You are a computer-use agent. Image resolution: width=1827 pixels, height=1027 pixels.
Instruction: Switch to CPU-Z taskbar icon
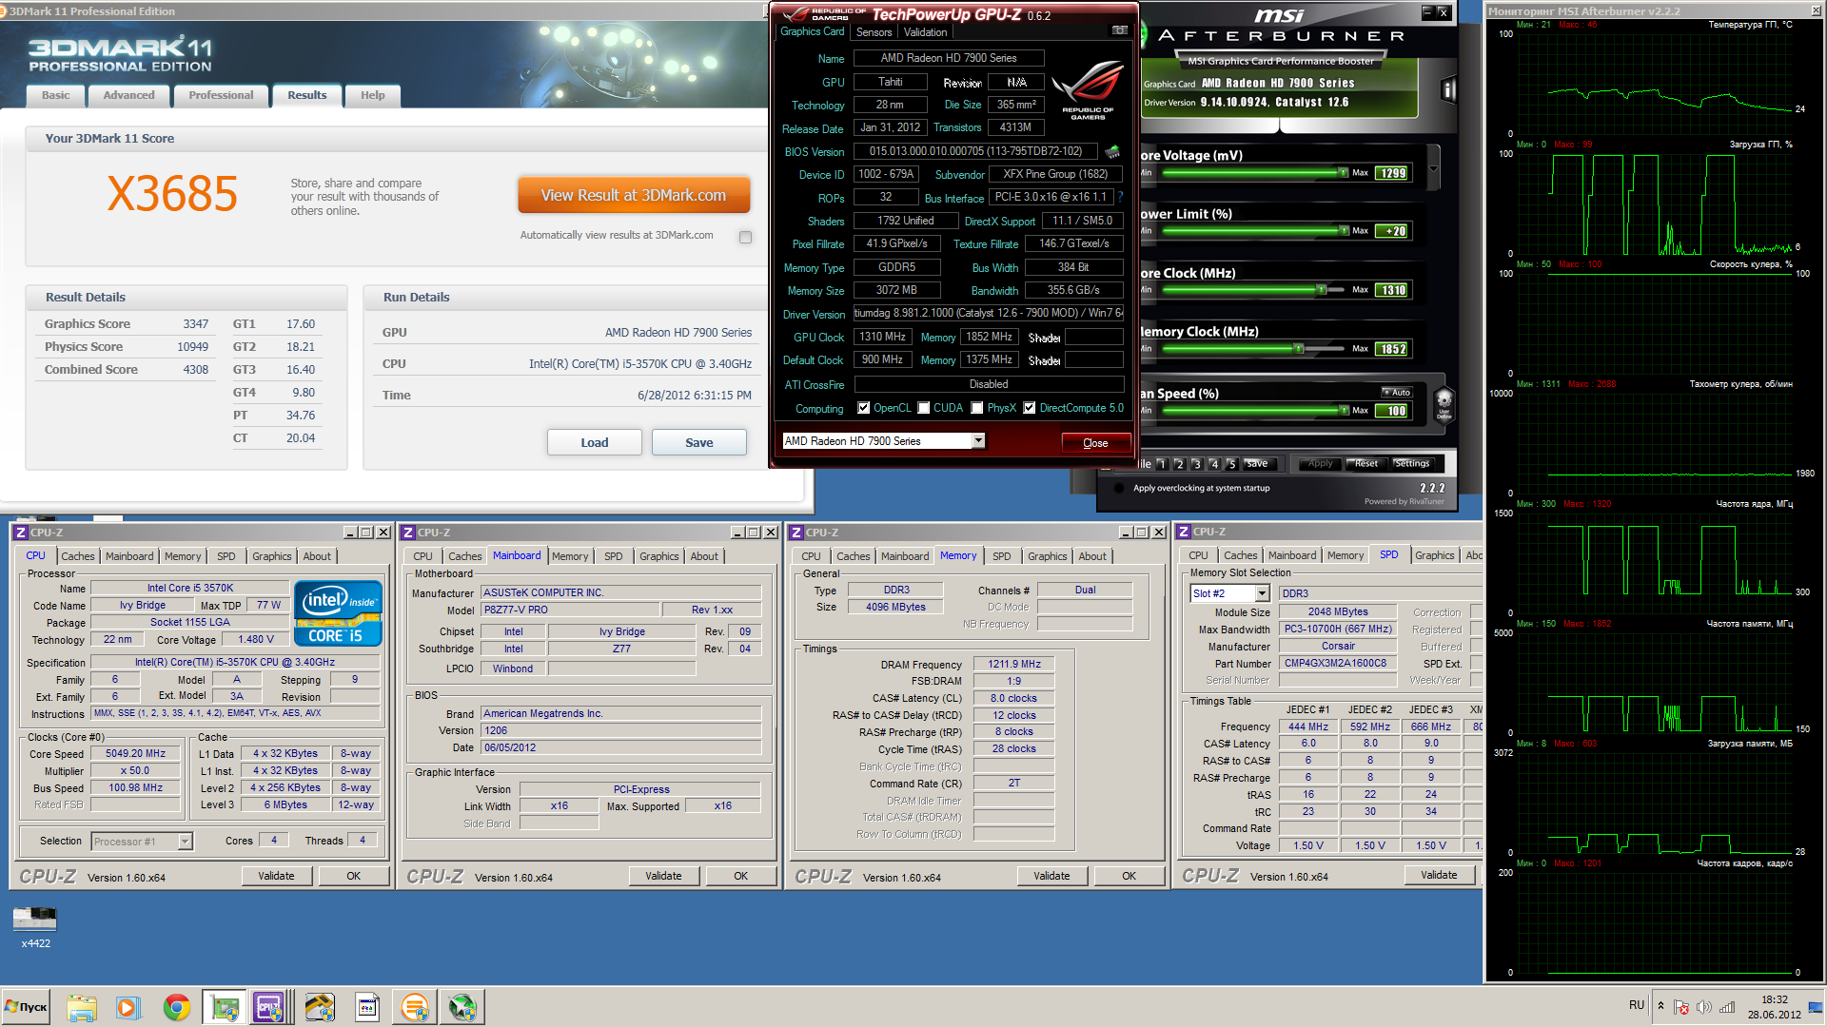(x=269, y=1007)
